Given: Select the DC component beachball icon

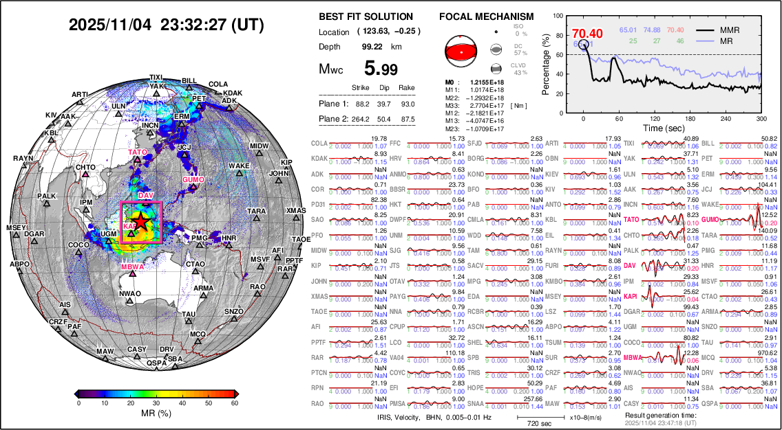Looking at the screenshot, I should pos(496,49).
